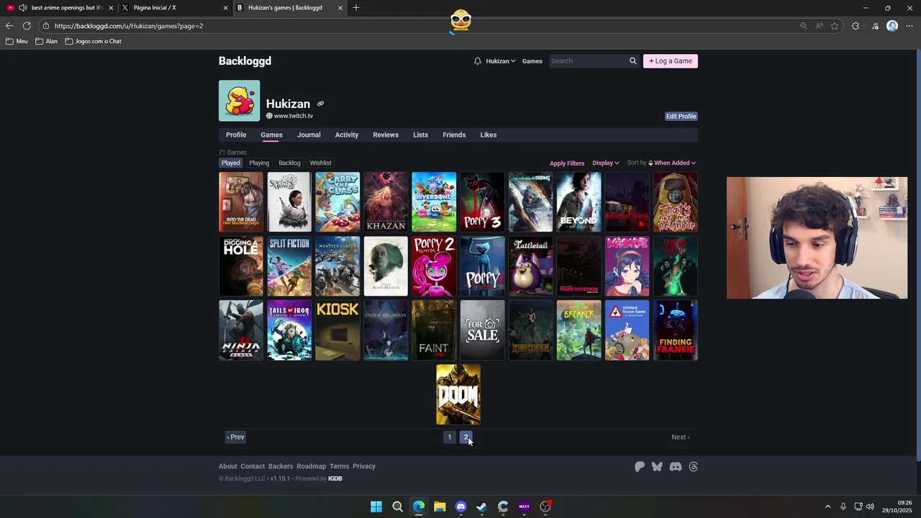
Task: Switch to the Página Inicial / X tab
Action: (175, 8)
